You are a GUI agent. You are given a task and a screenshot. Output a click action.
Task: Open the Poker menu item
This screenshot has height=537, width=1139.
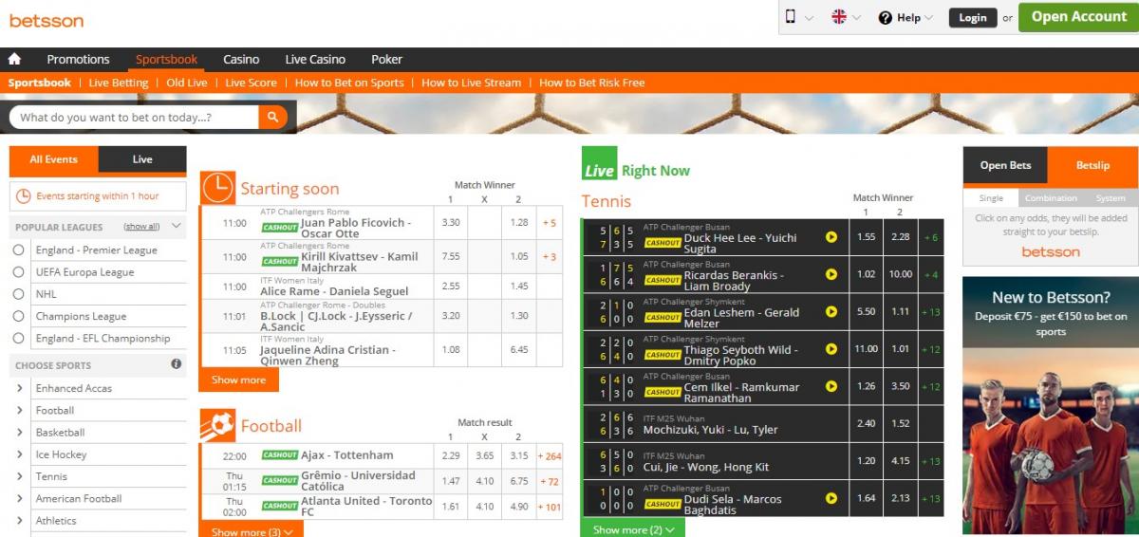coord(387,59)
